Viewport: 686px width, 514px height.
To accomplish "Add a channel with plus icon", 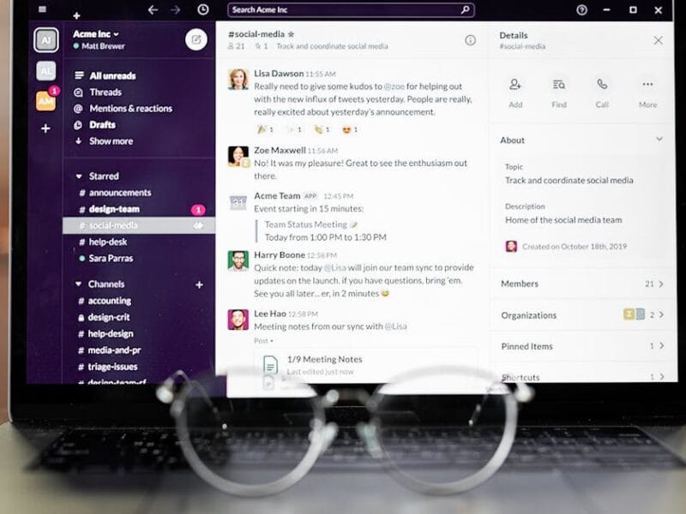I will coord(199,285).
